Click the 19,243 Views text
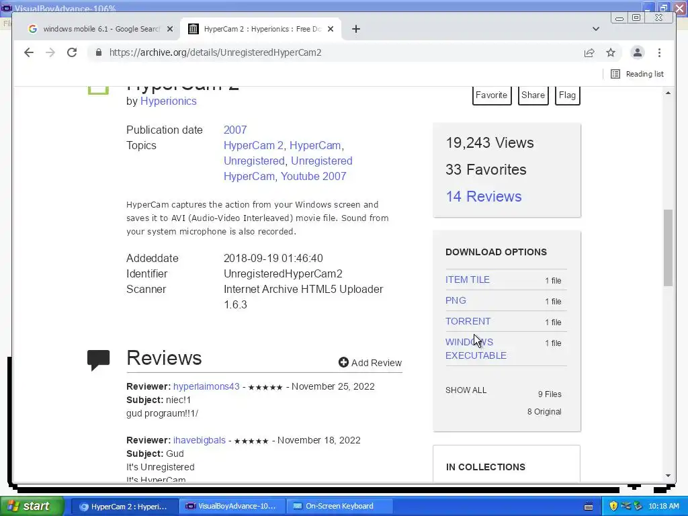688x516 pixels. click(490, 142)
